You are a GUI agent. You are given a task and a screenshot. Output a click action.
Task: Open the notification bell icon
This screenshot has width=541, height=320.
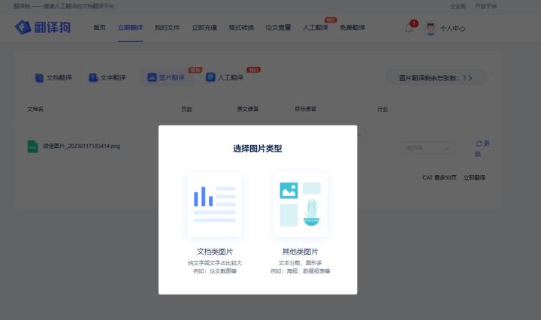pos(410,29)
